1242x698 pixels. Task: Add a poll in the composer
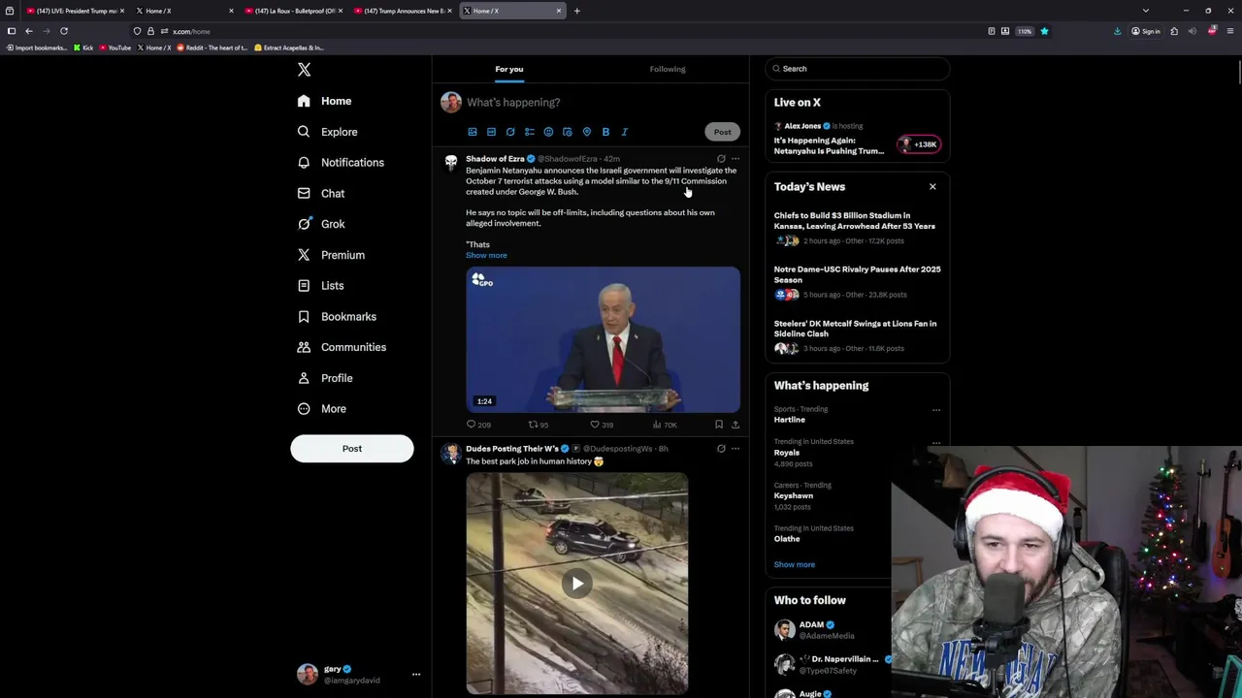click(530, 132)
